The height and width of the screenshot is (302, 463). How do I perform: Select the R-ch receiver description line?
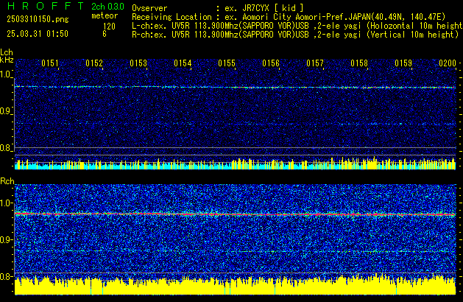(x=295, y=35)
